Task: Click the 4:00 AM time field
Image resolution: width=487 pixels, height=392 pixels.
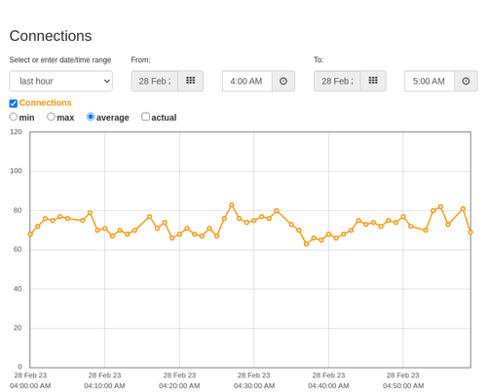Action: tap(247, 81)
